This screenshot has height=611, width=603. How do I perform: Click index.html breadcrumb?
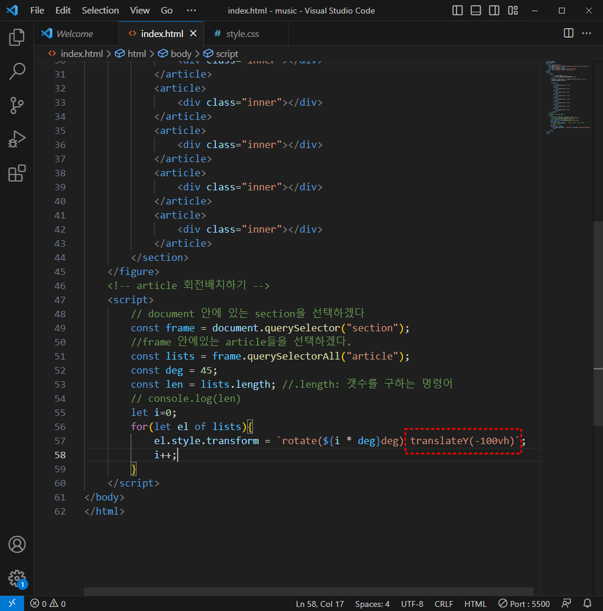click(x=76, y=54)
